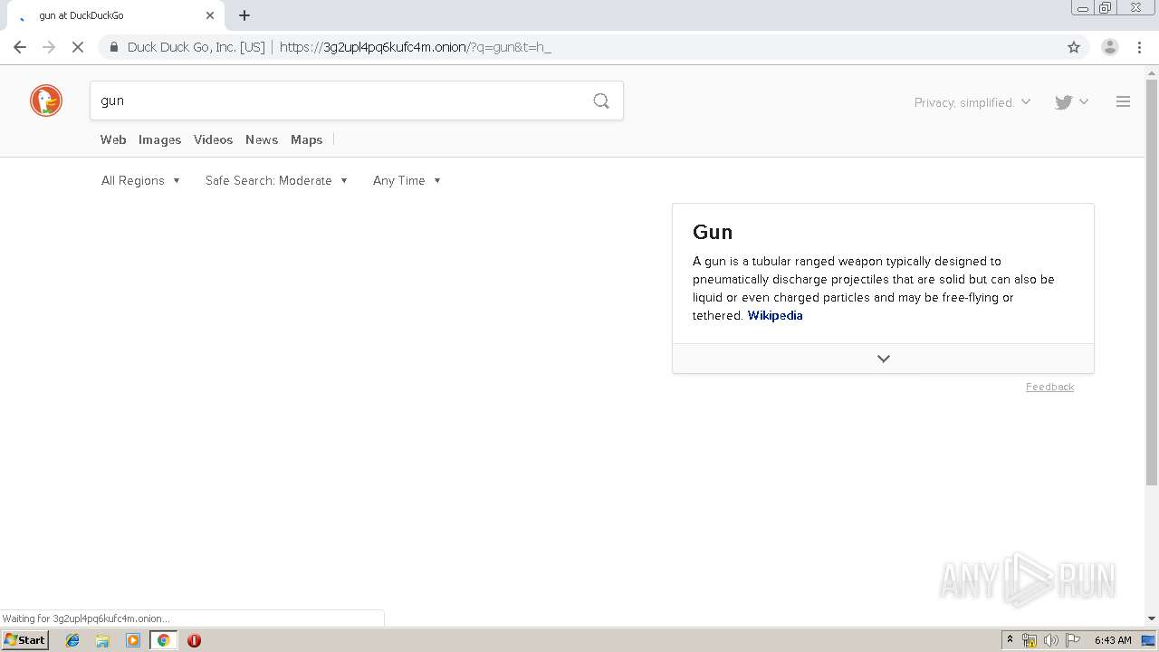
Task: Stop the page from loading
Action: tap(78, 47)
